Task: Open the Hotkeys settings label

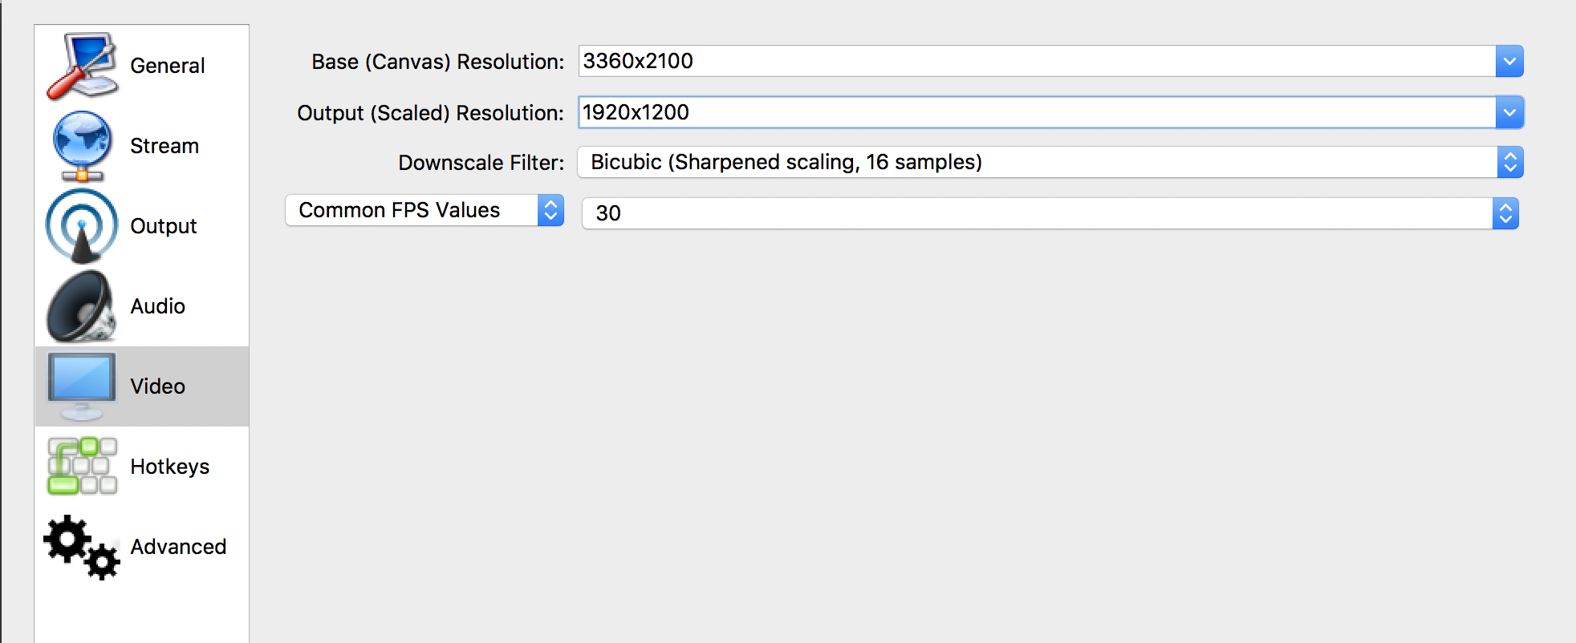Action: (x=170, y=467)
